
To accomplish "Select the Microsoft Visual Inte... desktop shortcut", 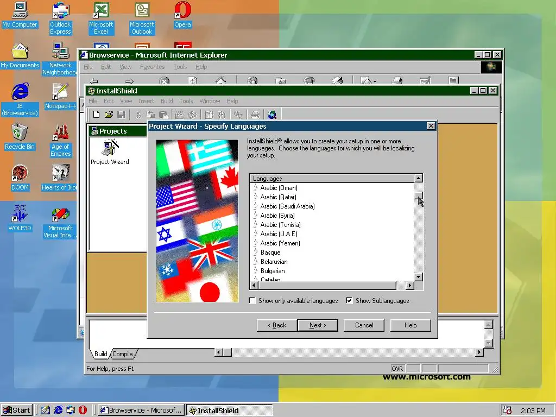I will click(60, 222).
